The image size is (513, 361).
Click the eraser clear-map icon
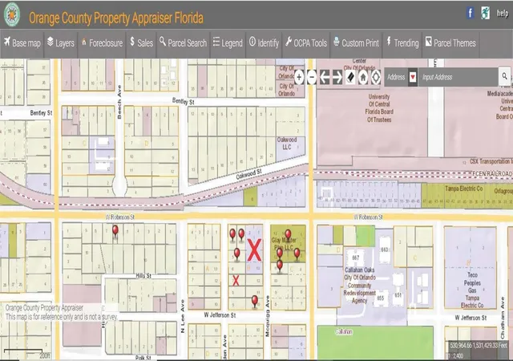pos(350,77)
